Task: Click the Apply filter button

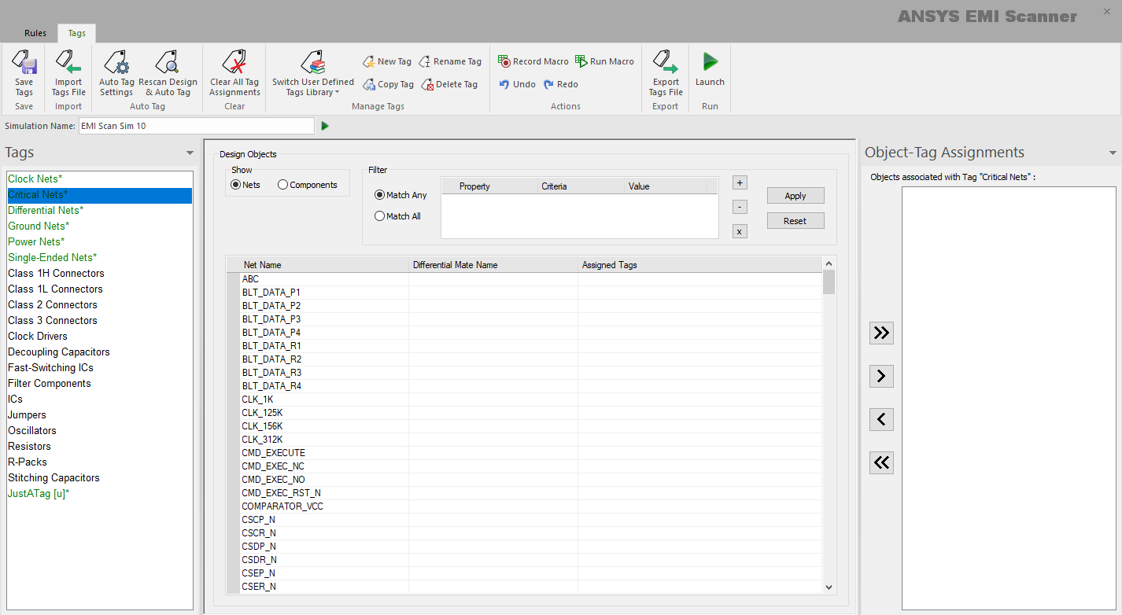Action: coord(795,196)
